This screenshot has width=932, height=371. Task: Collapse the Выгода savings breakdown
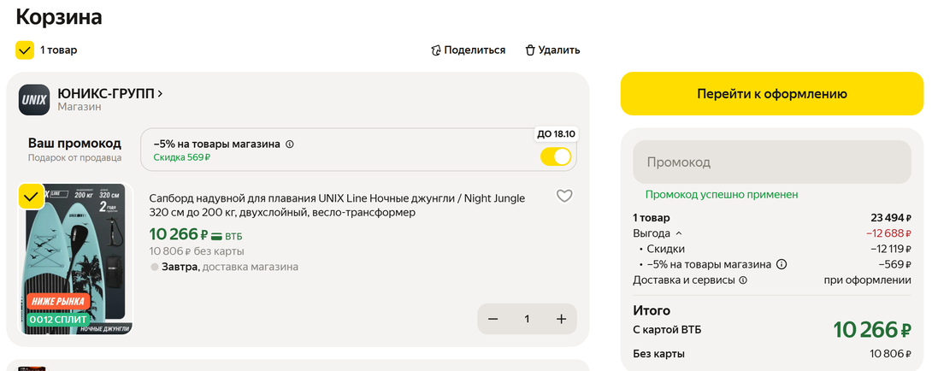[678, 233]
